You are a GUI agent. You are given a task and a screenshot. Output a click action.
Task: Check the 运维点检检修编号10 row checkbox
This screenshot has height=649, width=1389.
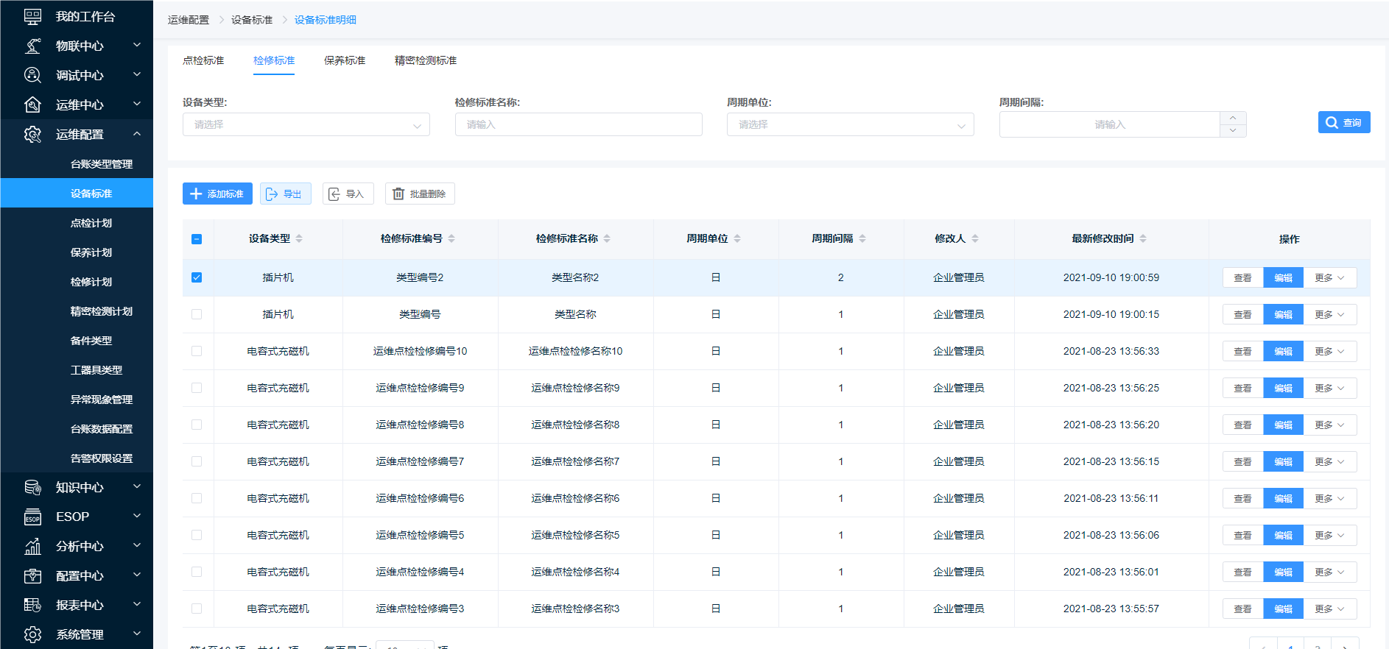(x=197, y=351)
